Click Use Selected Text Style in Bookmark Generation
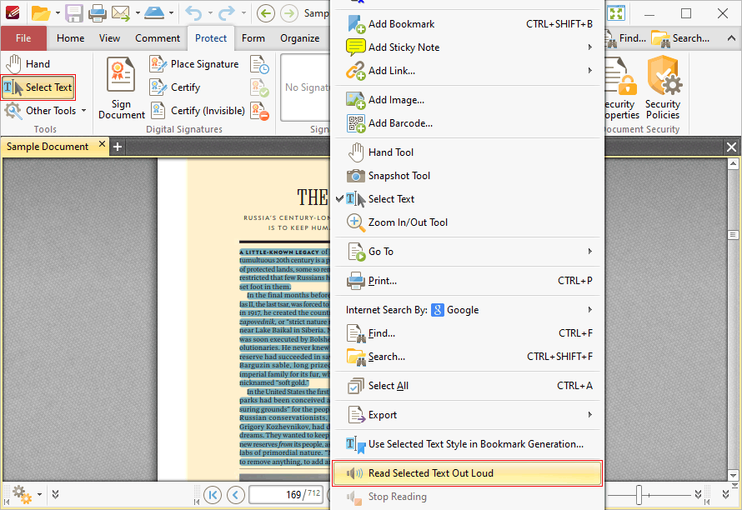Screen dimensions: 742x510 (x=475, y=444)
